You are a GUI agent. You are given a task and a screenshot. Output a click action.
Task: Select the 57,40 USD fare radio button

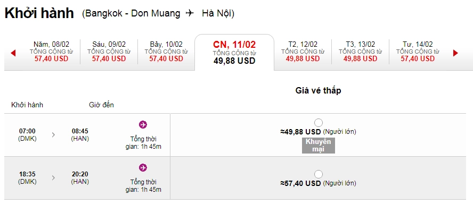click(318, 174)
